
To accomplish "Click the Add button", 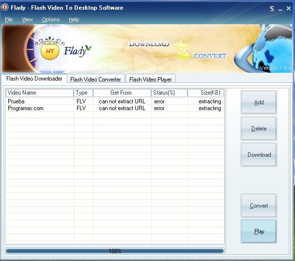I will (259, 102).
